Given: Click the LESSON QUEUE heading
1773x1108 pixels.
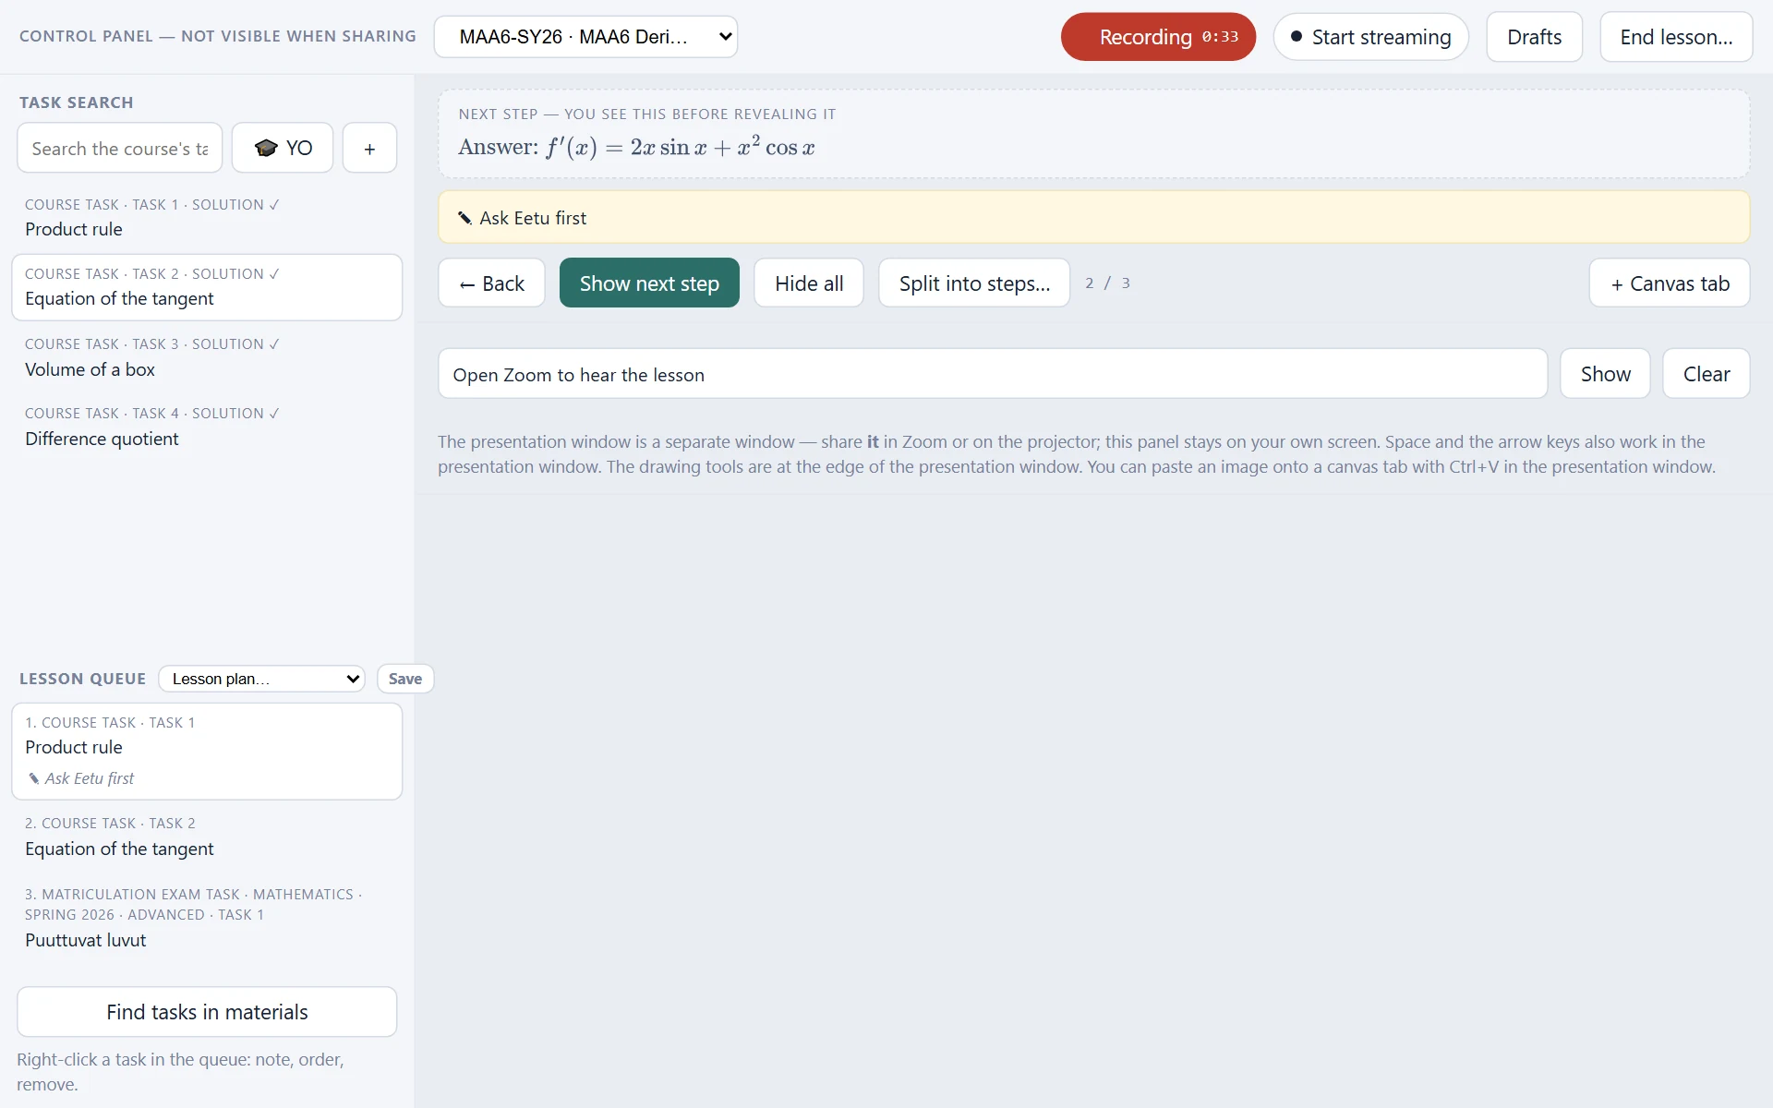Looking at the screenshot, I should (82, 679).
